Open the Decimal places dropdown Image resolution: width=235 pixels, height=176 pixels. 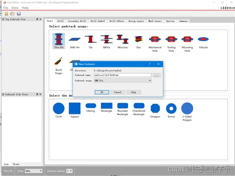point(70,171)
